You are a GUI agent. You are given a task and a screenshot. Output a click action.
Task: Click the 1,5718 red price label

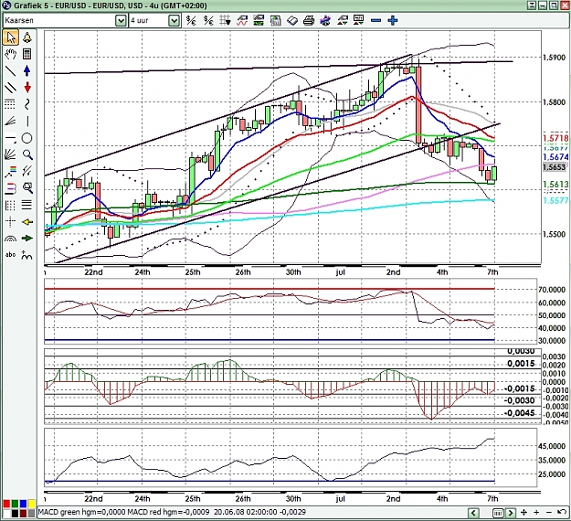555,138
